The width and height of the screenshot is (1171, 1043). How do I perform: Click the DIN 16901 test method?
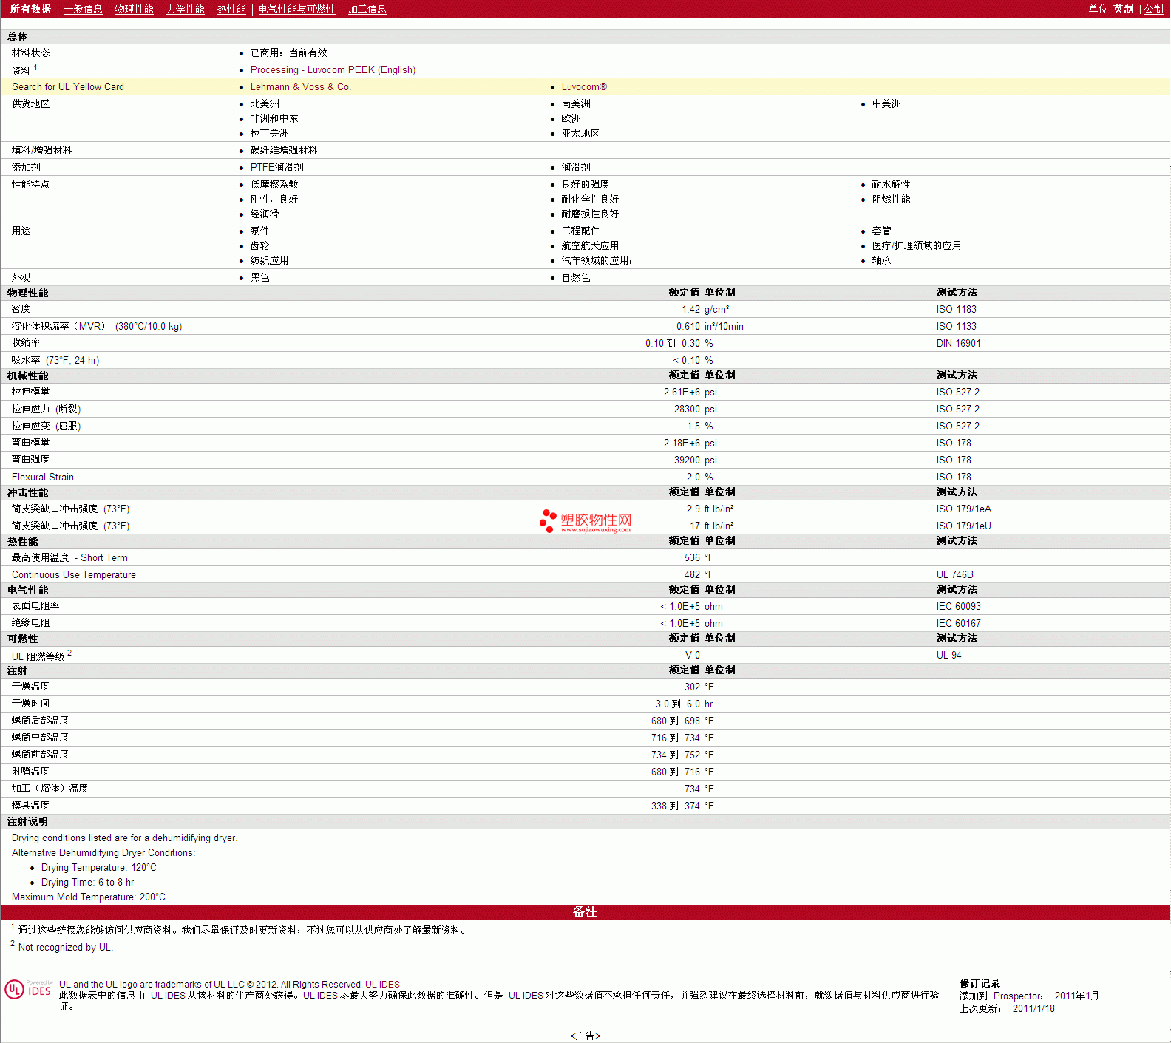pyautogui.click(x=958, y=343)
